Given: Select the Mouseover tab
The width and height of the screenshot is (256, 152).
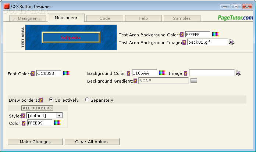Looking at the screenshot, I should tap(66, 18).
